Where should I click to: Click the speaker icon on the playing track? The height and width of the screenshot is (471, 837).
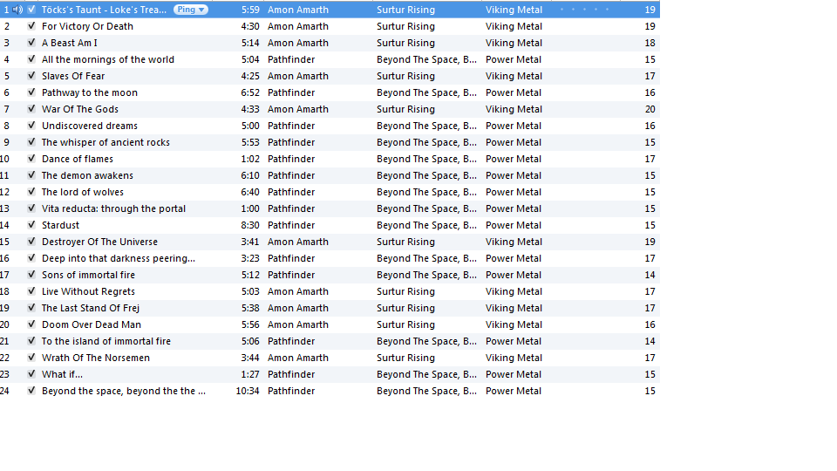17,10
